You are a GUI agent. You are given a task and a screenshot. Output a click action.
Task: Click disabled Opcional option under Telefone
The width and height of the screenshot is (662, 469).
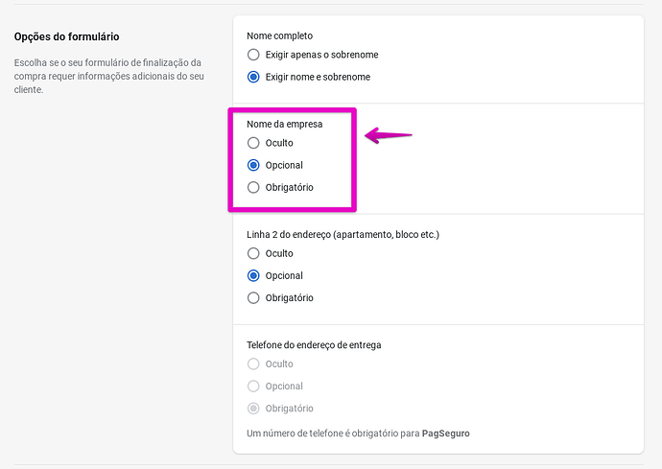point(253,386)
